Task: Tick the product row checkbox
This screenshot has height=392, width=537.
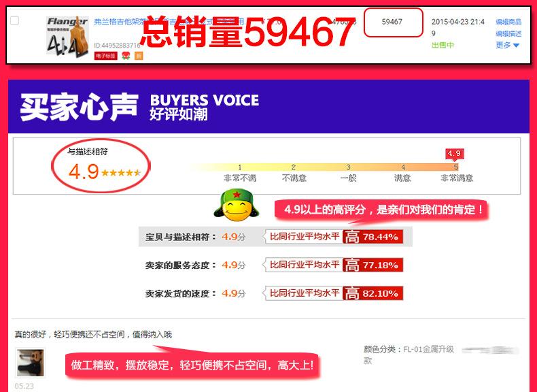Action: [x=15, y=20]
